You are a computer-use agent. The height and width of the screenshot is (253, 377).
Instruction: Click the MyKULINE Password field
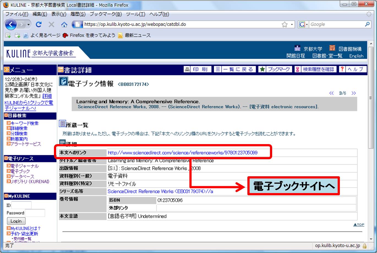pos(35,213)
